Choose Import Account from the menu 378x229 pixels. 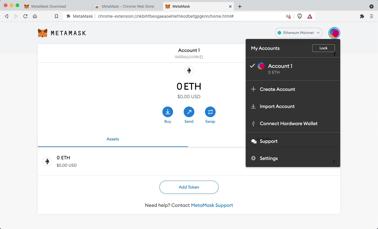(293, 106)
